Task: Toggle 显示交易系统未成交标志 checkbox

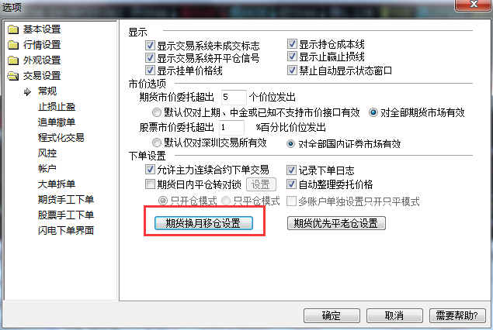Action: pos(150,46)
